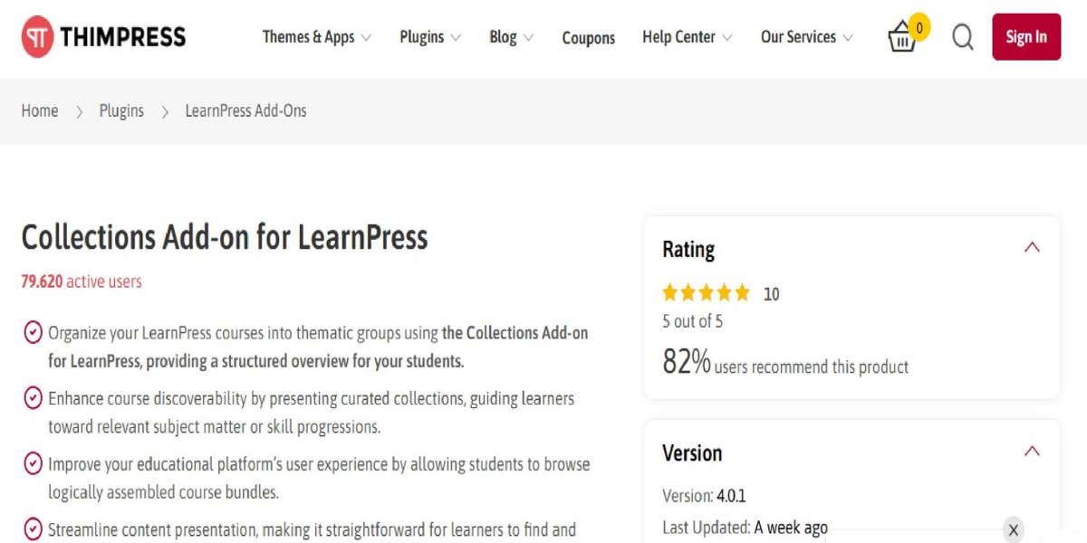Click the checkmark icon next to course discoverability bullet
This screenshot has width=1087, height=543.
tap(34, 398)
